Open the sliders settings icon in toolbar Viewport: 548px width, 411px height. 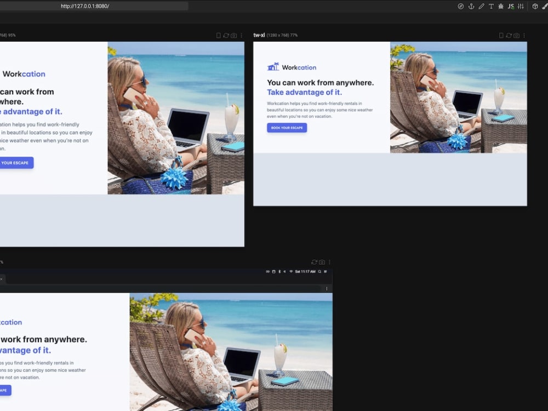[x=521, y=6]
